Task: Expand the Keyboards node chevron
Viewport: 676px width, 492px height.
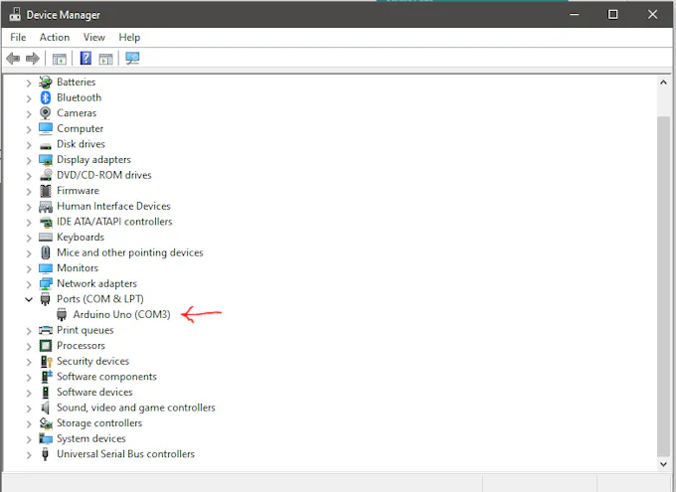Action: click(29, 238)
